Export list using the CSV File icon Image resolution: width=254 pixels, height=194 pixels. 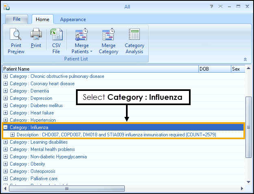click(56, 41)
